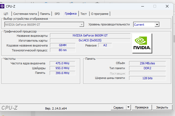Switch to the О программе tab
This screenshot has width=175, height=116.
pyautogui.click(x=100, y=14)
